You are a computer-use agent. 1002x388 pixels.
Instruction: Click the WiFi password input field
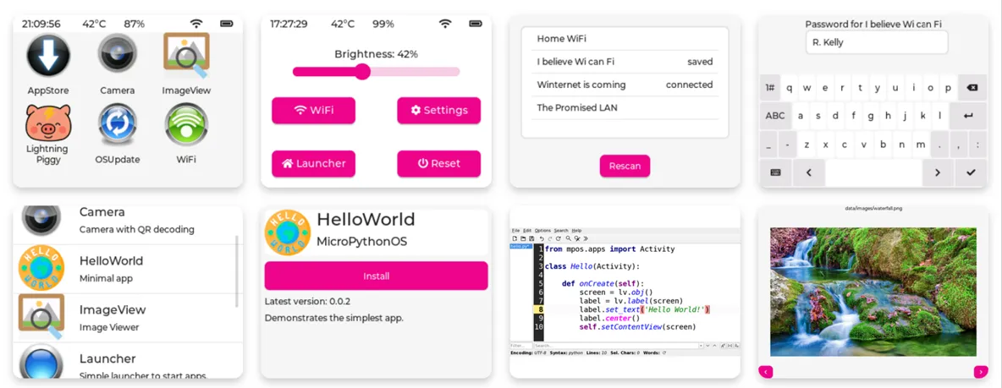[876, 42]
